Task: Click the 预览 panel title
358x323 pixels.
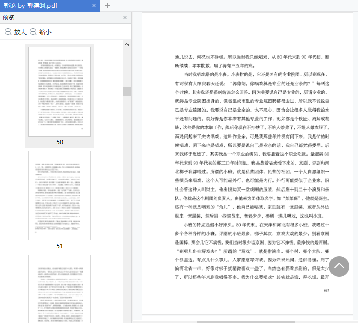Action: pos(8,17)
